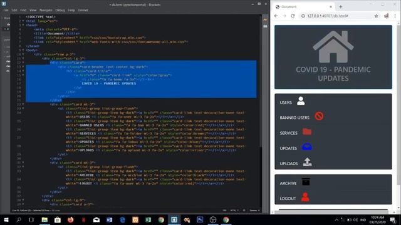
Task: Open Task View on the taskbar
Action: tap(31, 219)
